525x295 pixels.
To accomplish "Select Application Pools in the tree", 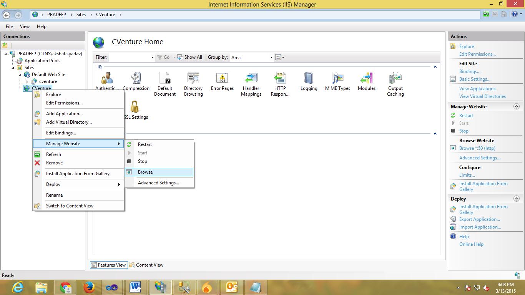I will pos(42,61).
